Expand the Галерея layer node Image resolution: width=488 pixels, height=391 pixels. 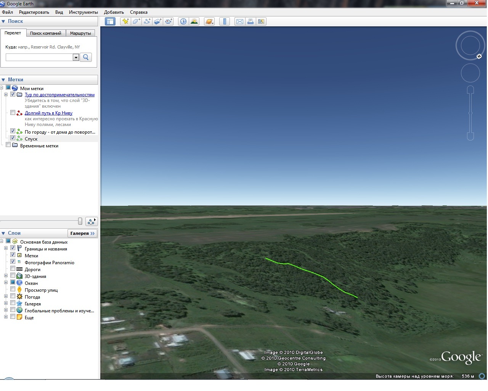click(6, 303)
